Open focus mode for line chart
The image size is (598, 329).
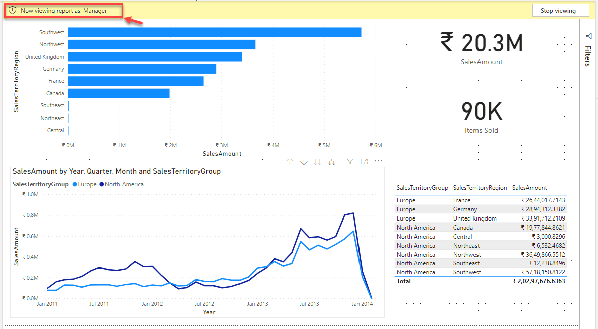[365, 162]
